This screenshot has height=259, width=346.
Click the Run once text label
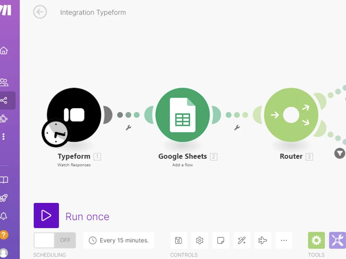[88, 217]
